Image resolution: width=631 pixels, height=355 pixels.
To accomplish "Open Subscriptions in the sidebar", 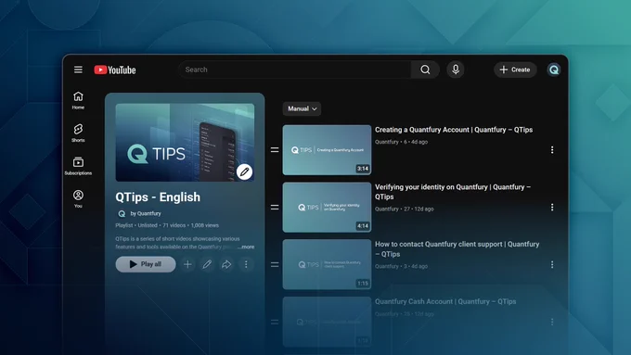I will (78, 166).
